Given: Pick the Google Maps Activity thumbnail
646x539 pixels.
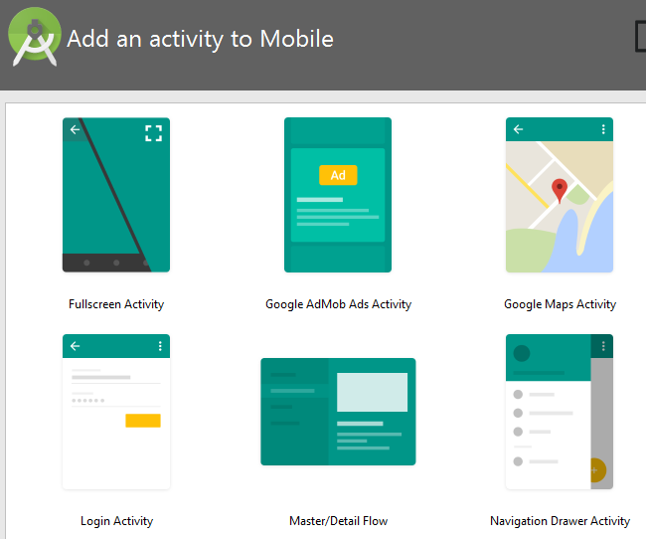Looking at the screenshot, I should tap(560, 195).
